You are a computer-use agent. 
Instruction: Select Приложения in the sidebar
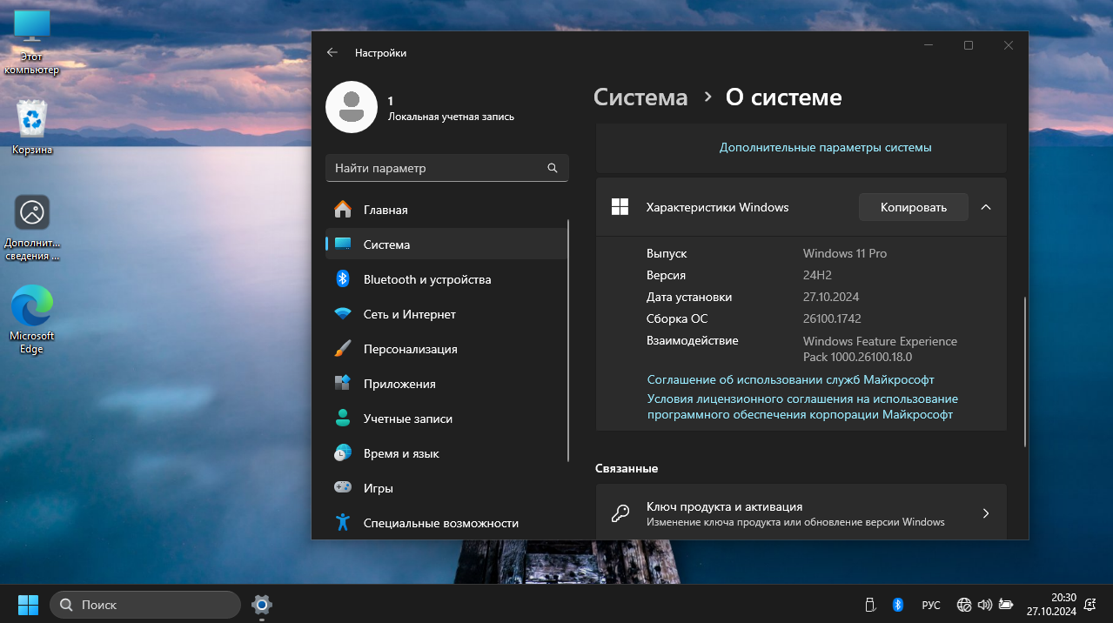point(399,384)
